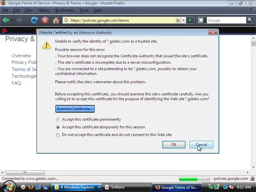256x192 pixels.
Task: Open the Bookmarks menu
Action: (x=65, y=10)
